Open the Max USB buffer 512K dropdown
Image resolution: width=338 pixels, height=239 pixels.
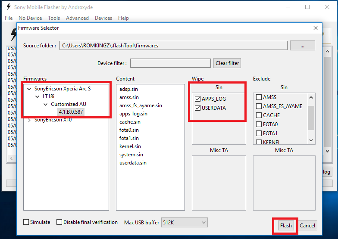tap(185, 222)
